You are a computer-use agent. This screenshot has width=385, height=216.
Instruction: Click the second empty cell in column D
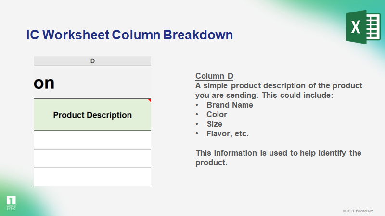92,158
